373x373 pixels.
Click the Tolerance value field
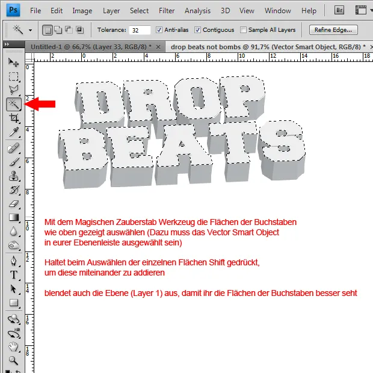(x=140, y=30)
